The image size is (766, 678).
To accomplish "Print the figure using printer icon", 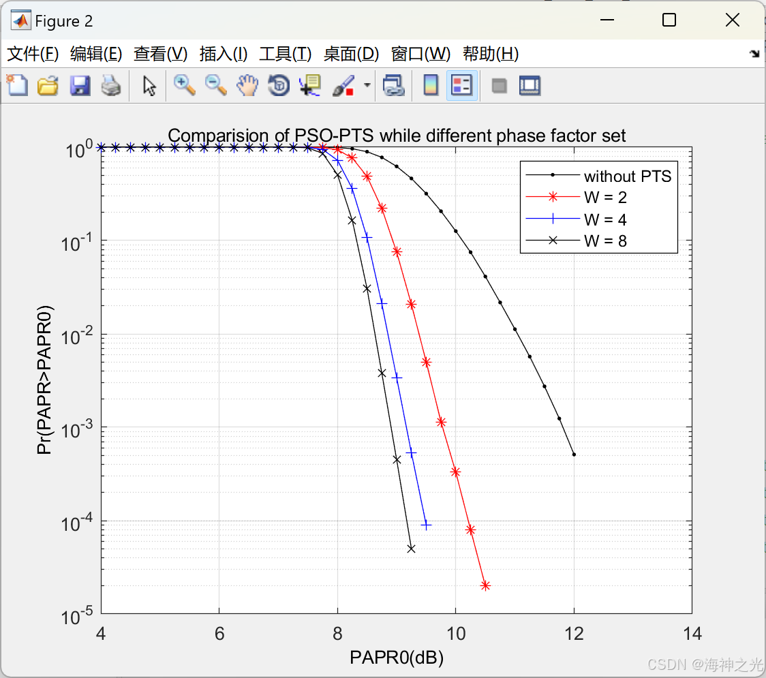I will [x=111, y=85].
